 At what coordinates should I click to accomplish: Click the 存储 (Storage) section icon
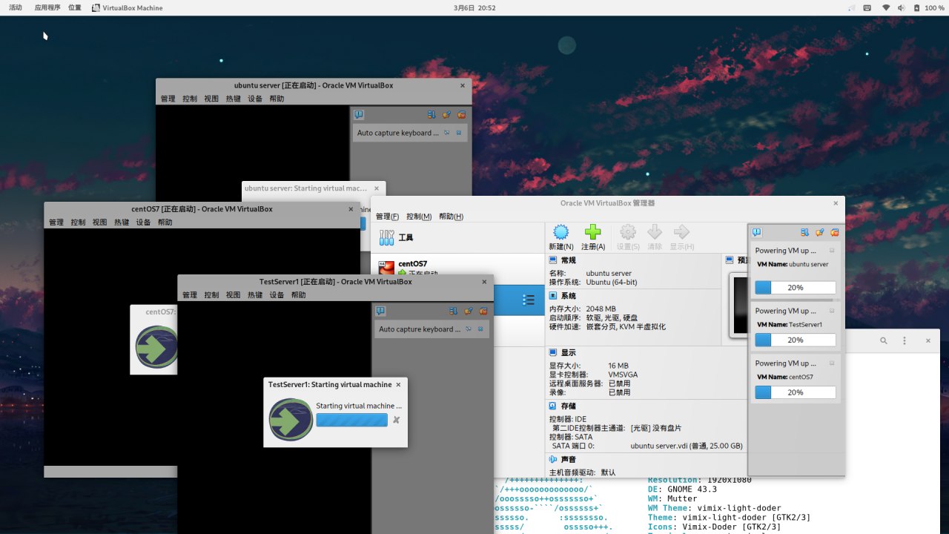tap(554, 406)
